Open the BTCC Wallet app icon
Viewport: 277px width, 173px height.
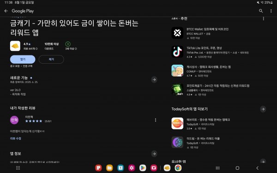pos(177,33)
